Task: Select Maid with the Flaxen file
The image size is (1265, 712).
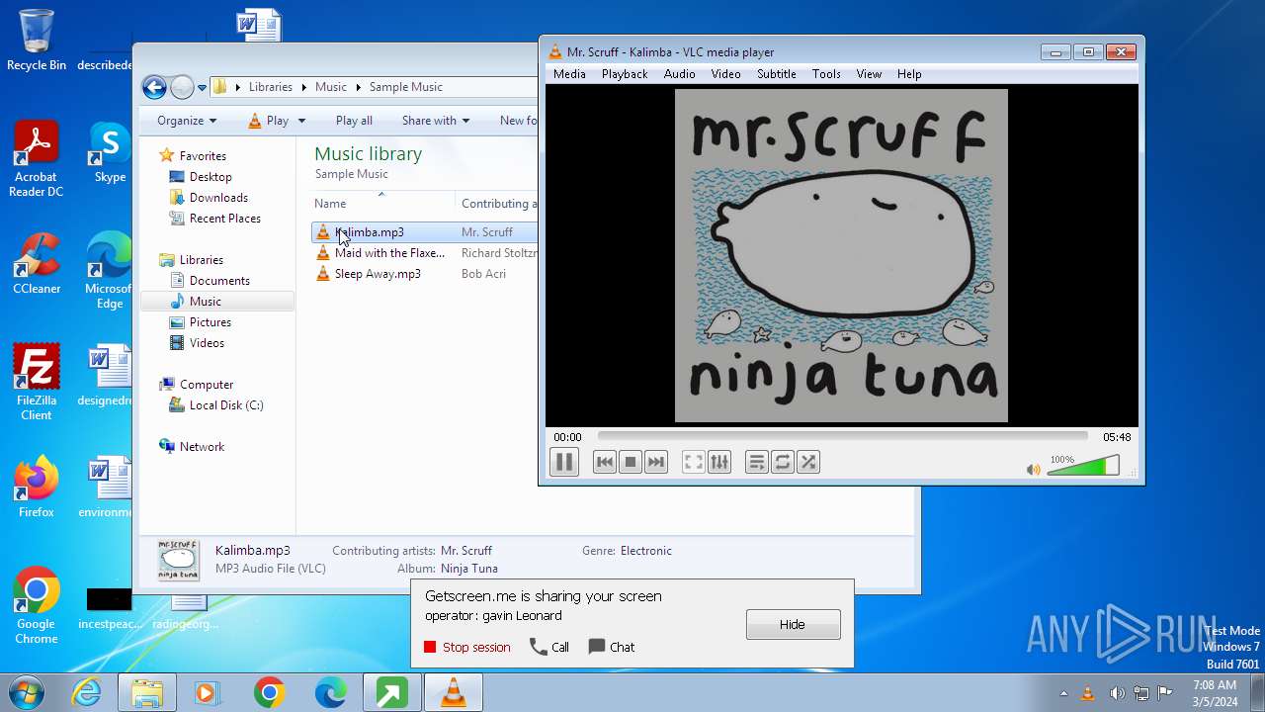Action: [389, 253]
